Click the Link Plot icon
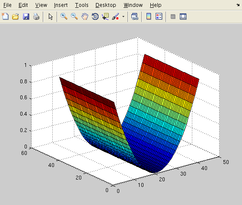The width and height of the screenshot is (242, 205). (134, 16)
